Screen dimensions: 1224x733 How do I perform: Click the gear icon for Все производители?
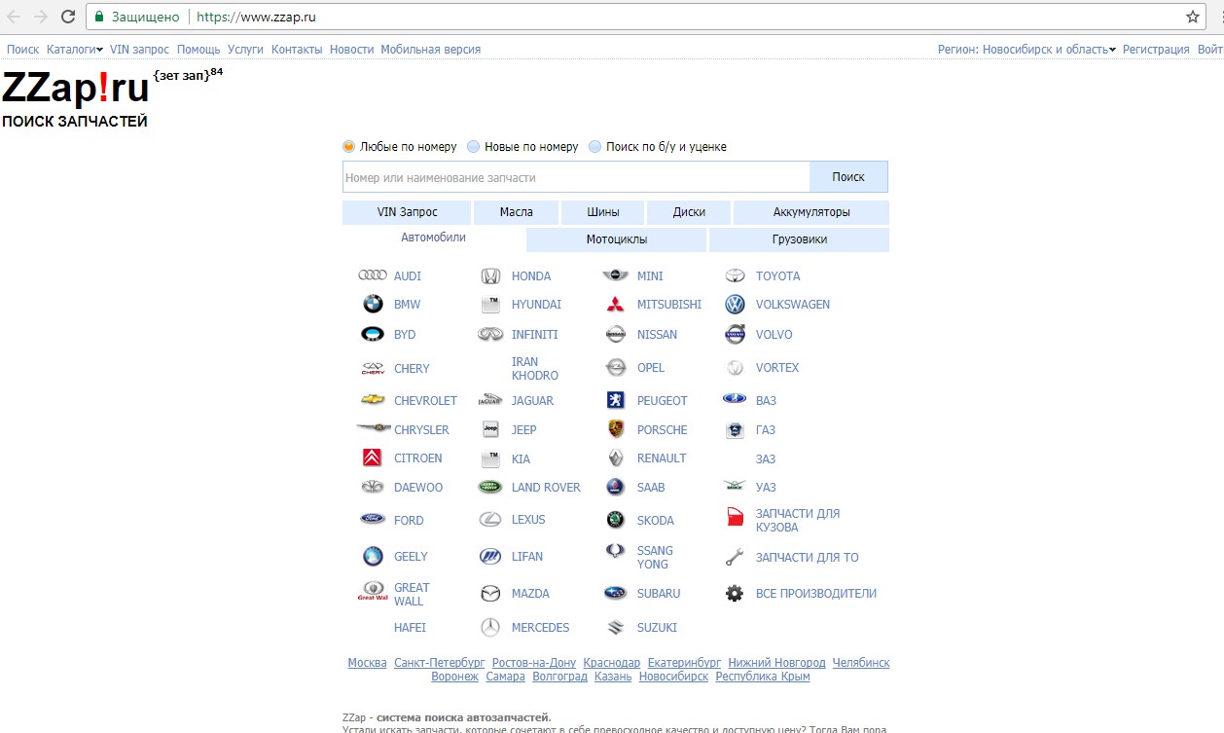coord(735,593)
